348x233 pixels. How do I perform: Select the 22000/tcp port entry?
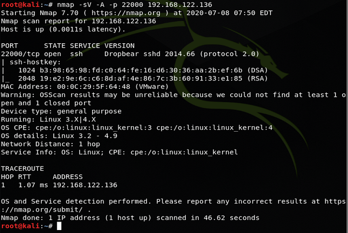20,54
